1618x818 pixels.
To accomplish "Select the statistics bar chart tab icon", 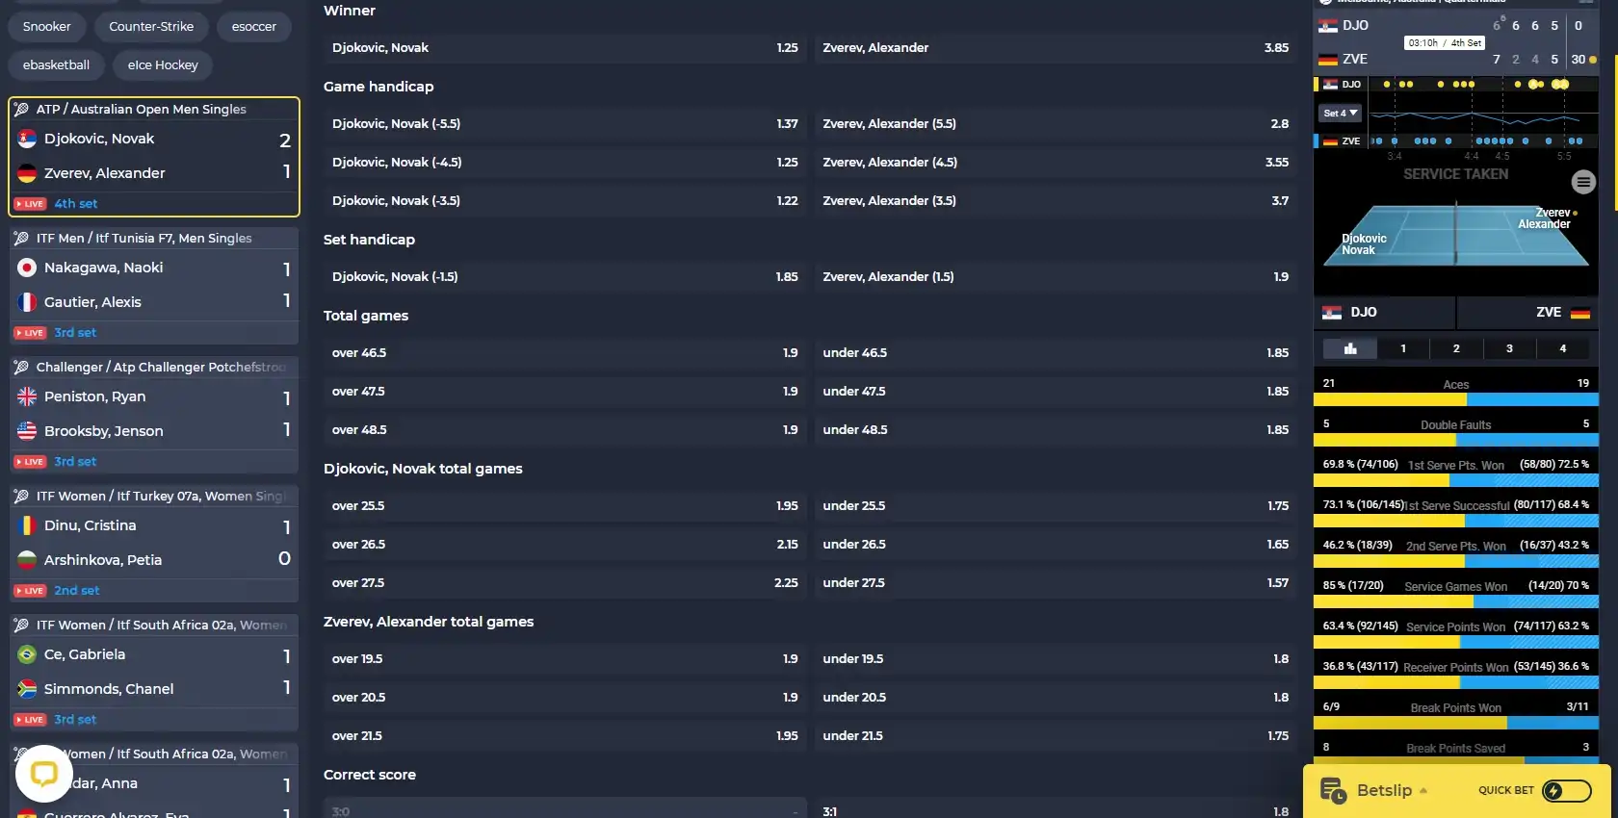I will [x=1350, y=348].
